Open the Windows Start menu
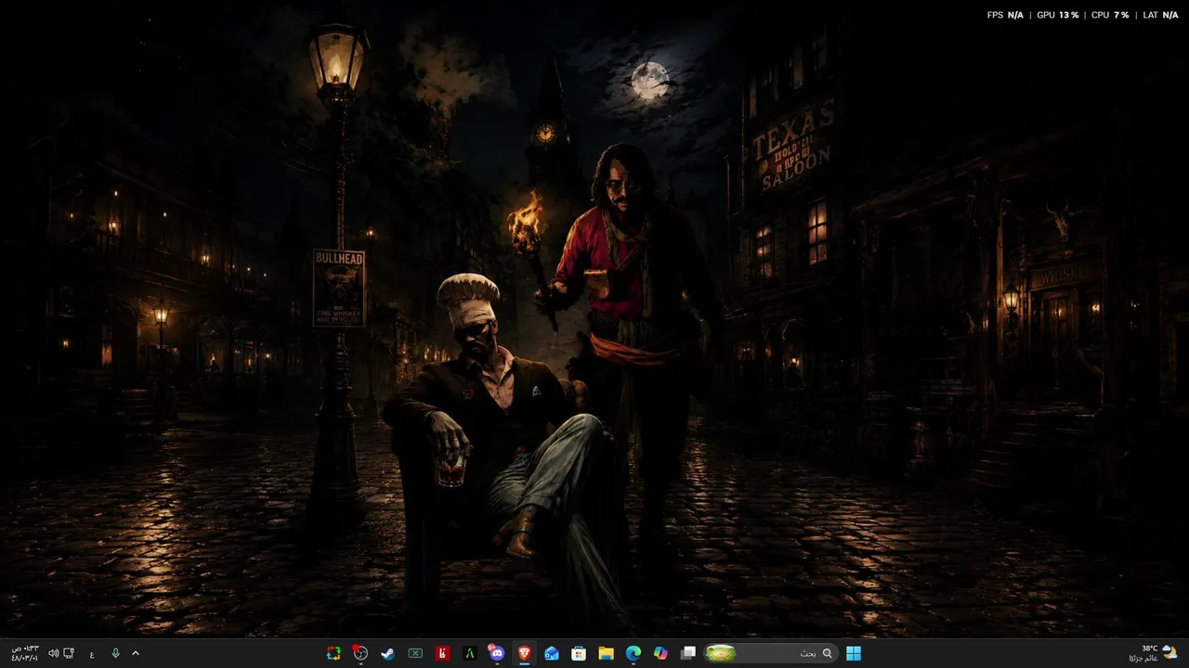Screen dimensions: 1189x668 pyautogui.click(x=853, y=653)
